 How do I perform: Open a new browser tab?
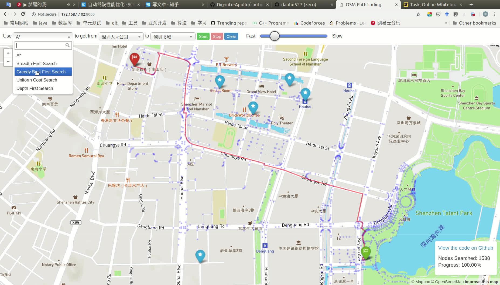click(471, 5)
